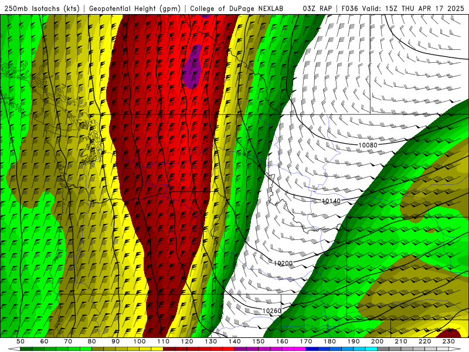Click the 'College of DuPage NEXLAB' label
The image size is (469, 352).
[x=236, y=8]
